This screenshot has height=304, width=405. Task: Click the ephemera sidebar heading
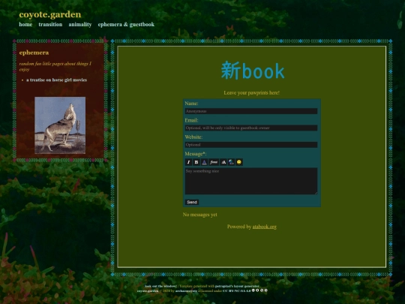coord(34,53)
